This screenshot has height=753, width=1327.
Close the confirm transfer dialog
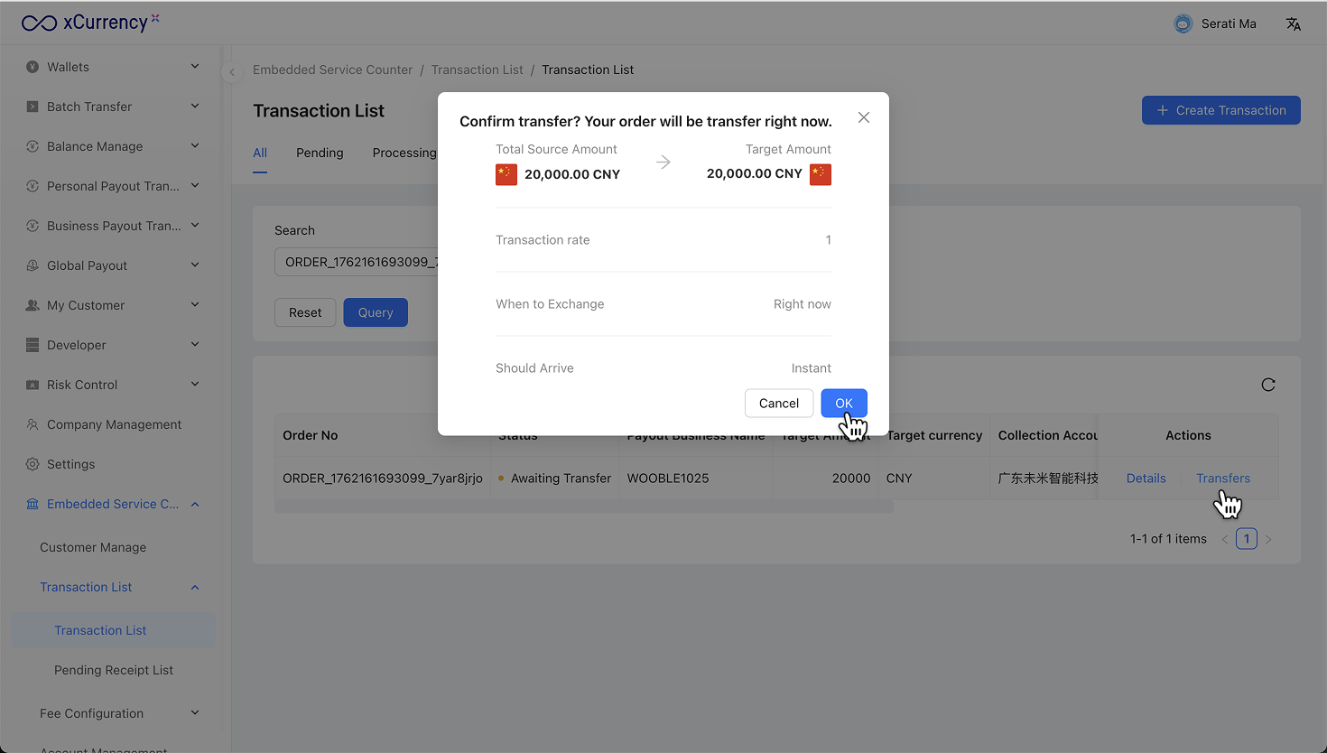[864, 117]
